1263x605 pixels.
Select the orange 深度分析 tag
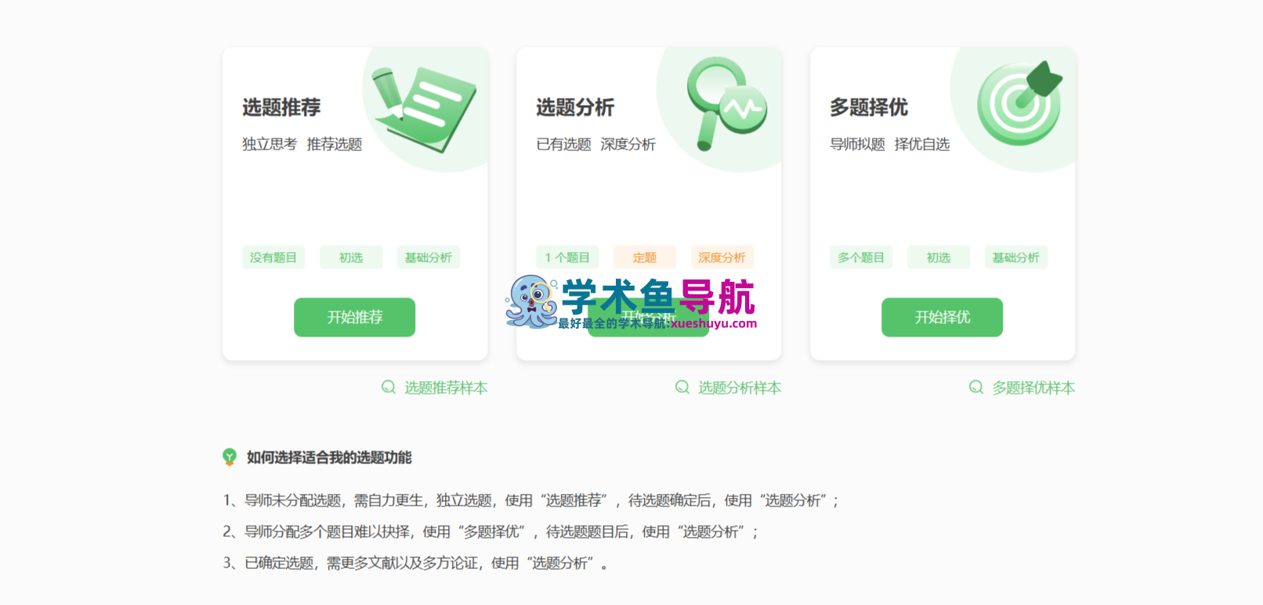pyautogui.click(x=722, y=257)
